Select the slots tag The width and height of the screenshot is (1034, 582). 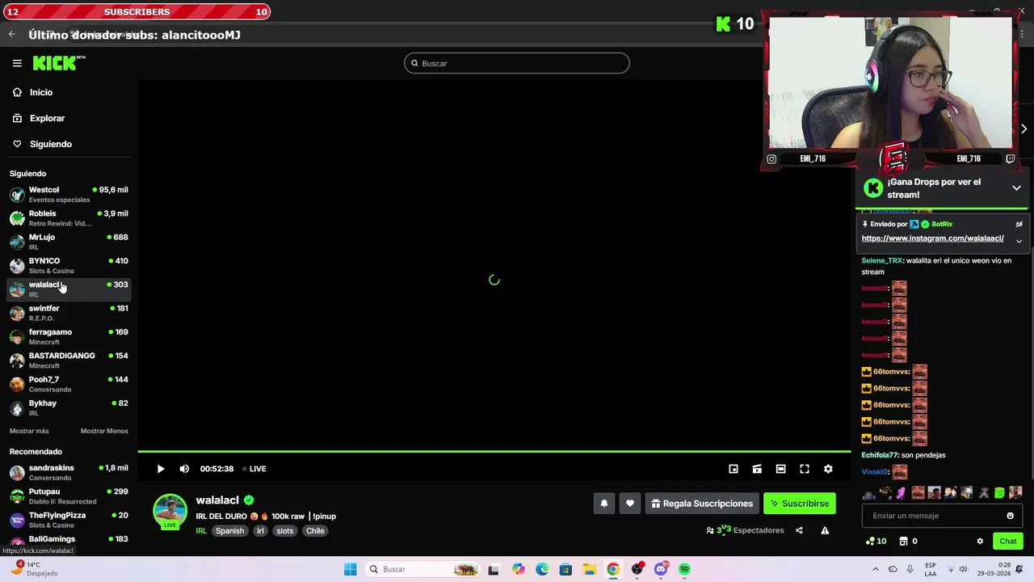pyautogui.click(x=285, y=531)
